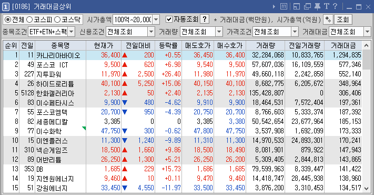Click the split layout icon in title bar
The image size is (374, 195).
click(x=297, y=7)
